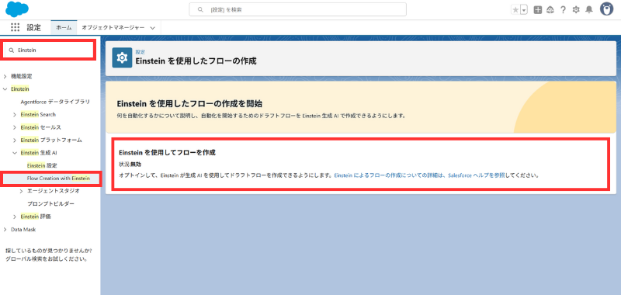621x295 pixels.
Task: Click the global actions plus icon
Action: (x=537, y=10)
